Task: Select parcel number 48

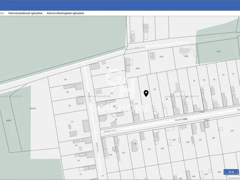Action: point(65,80)
